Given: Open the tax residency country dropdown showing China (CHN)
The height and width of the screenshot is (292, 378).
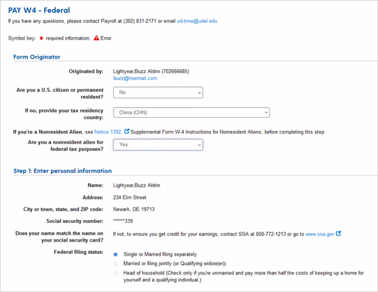Looking at the screenshot, I should [191, 112].
